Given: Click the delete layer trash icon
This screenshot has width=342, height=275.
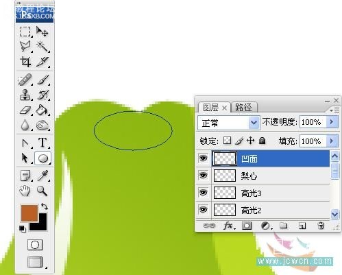Looking at the screenshot, I should pos(321,226).
